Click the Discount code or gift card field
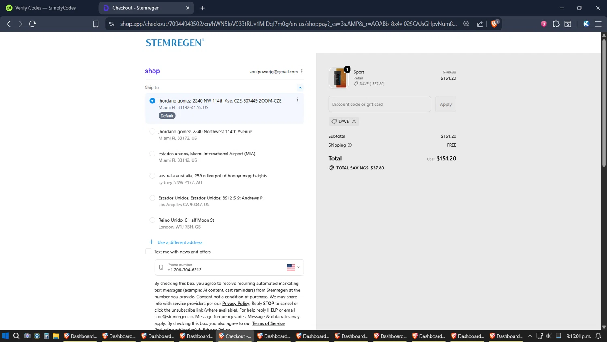This screenshot has height=342, width=607. click(380, 104)
